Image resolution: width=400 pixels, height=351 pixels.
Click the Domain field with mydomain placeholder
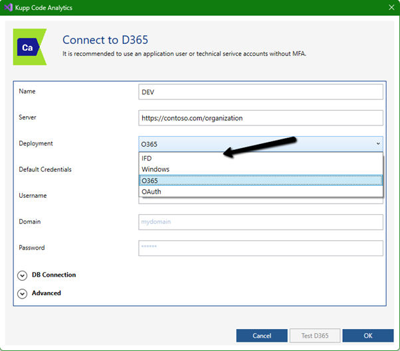pyautogui.click(x=260, y=222)
